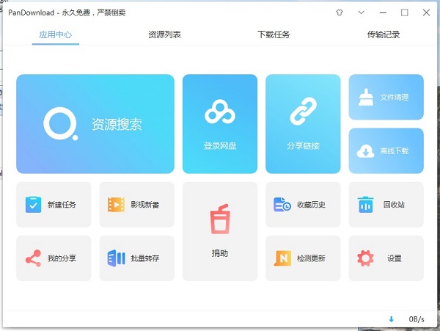Open the 传输记录 tab
The width and height of the screenshot is (440, 331).
(x=384, y=34)
